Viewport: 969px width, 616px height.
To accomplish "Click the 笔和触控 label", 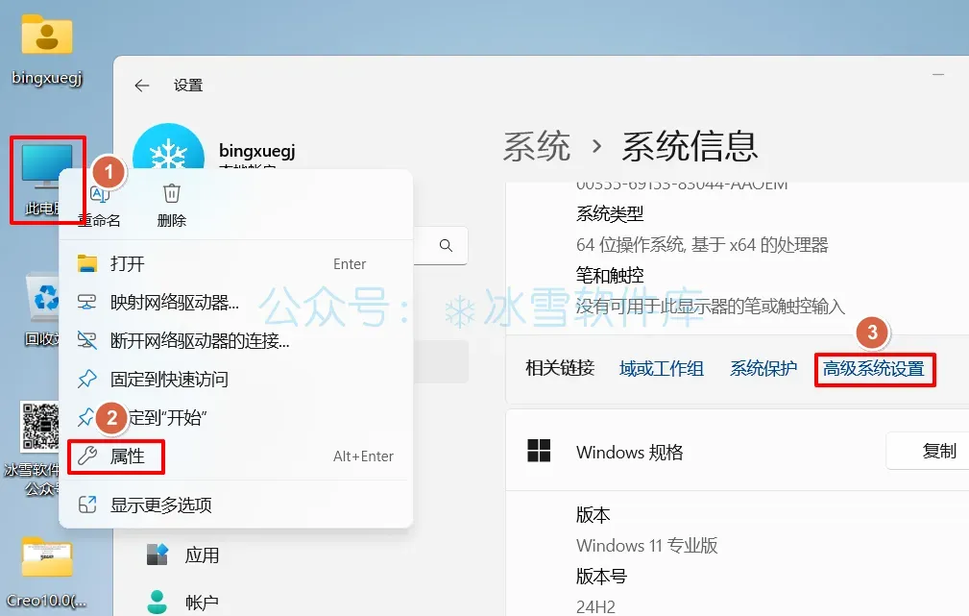I will [x=610, y=275].
